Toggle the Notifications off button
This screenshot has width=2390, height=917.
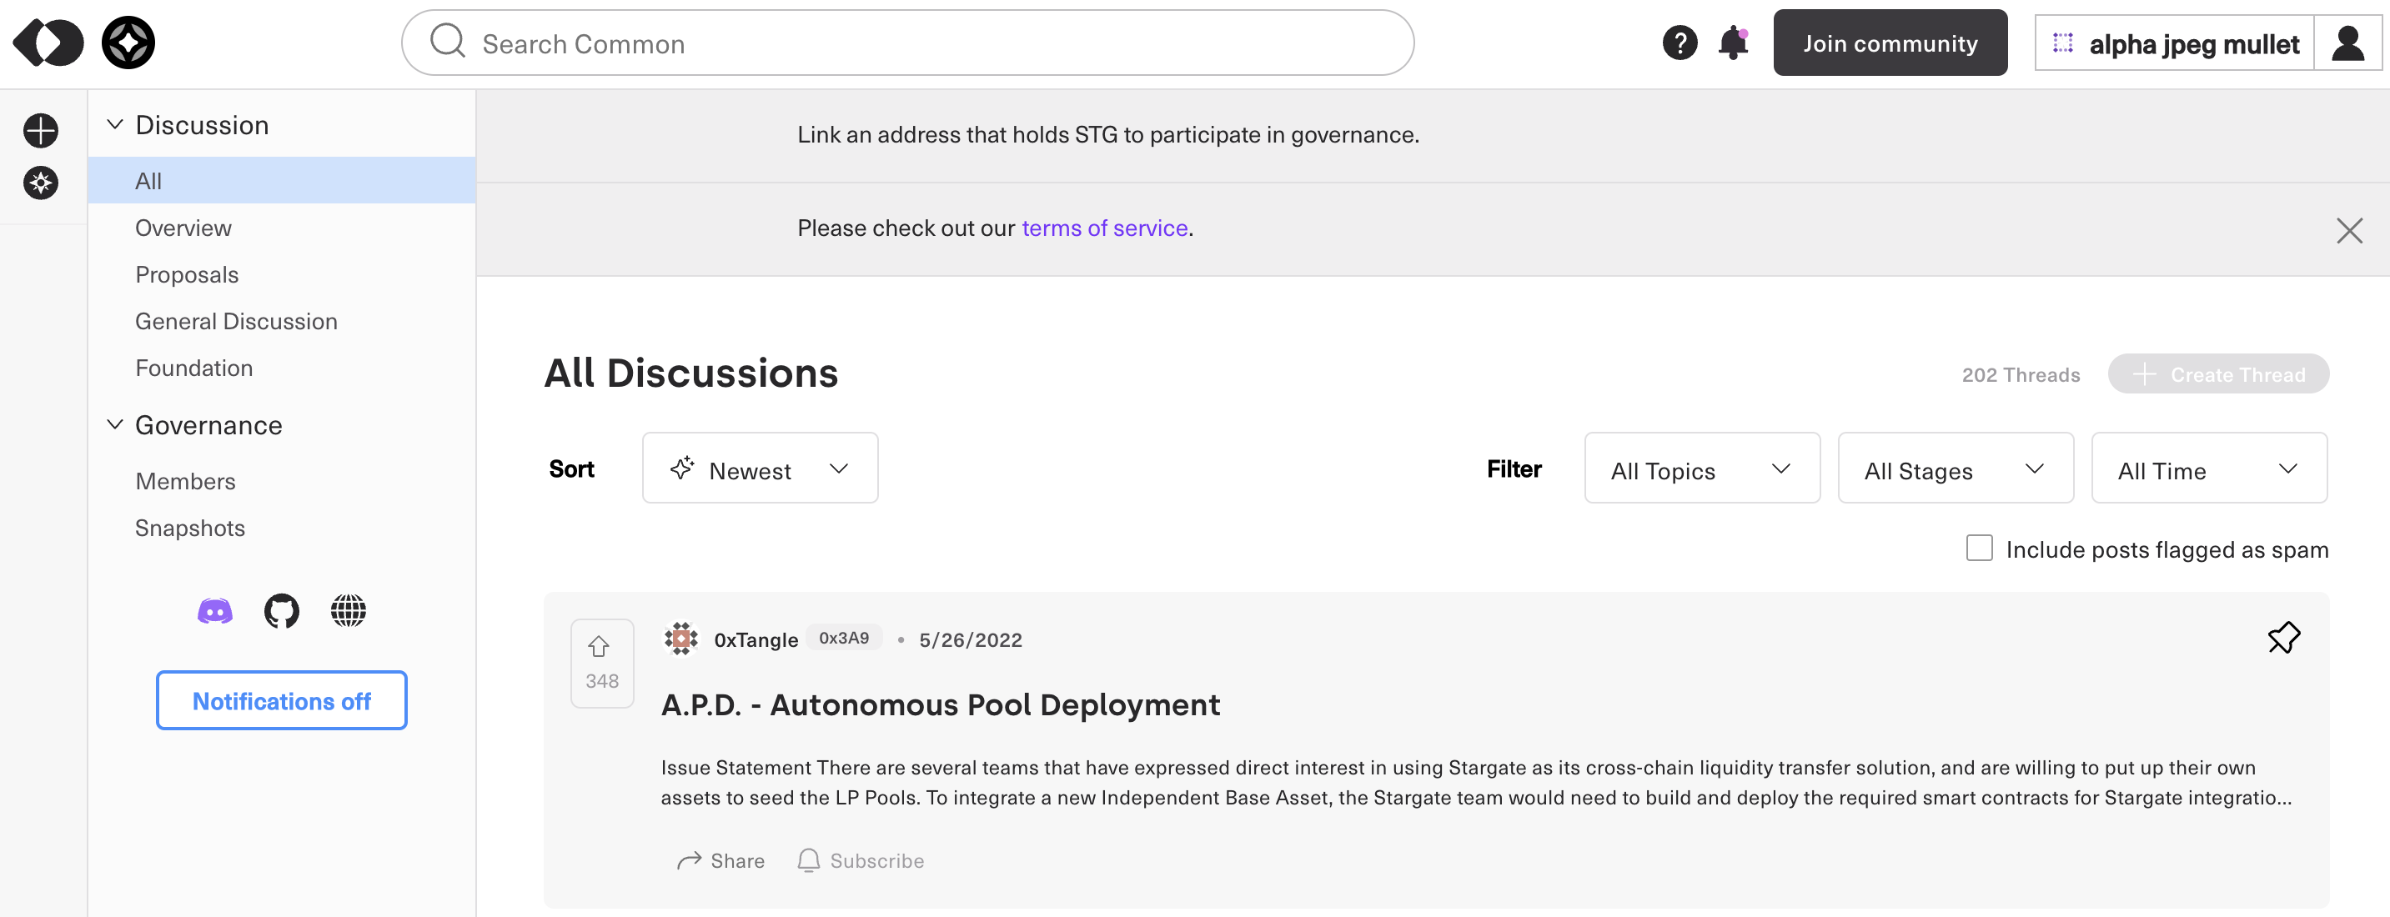tap(281, 700)
